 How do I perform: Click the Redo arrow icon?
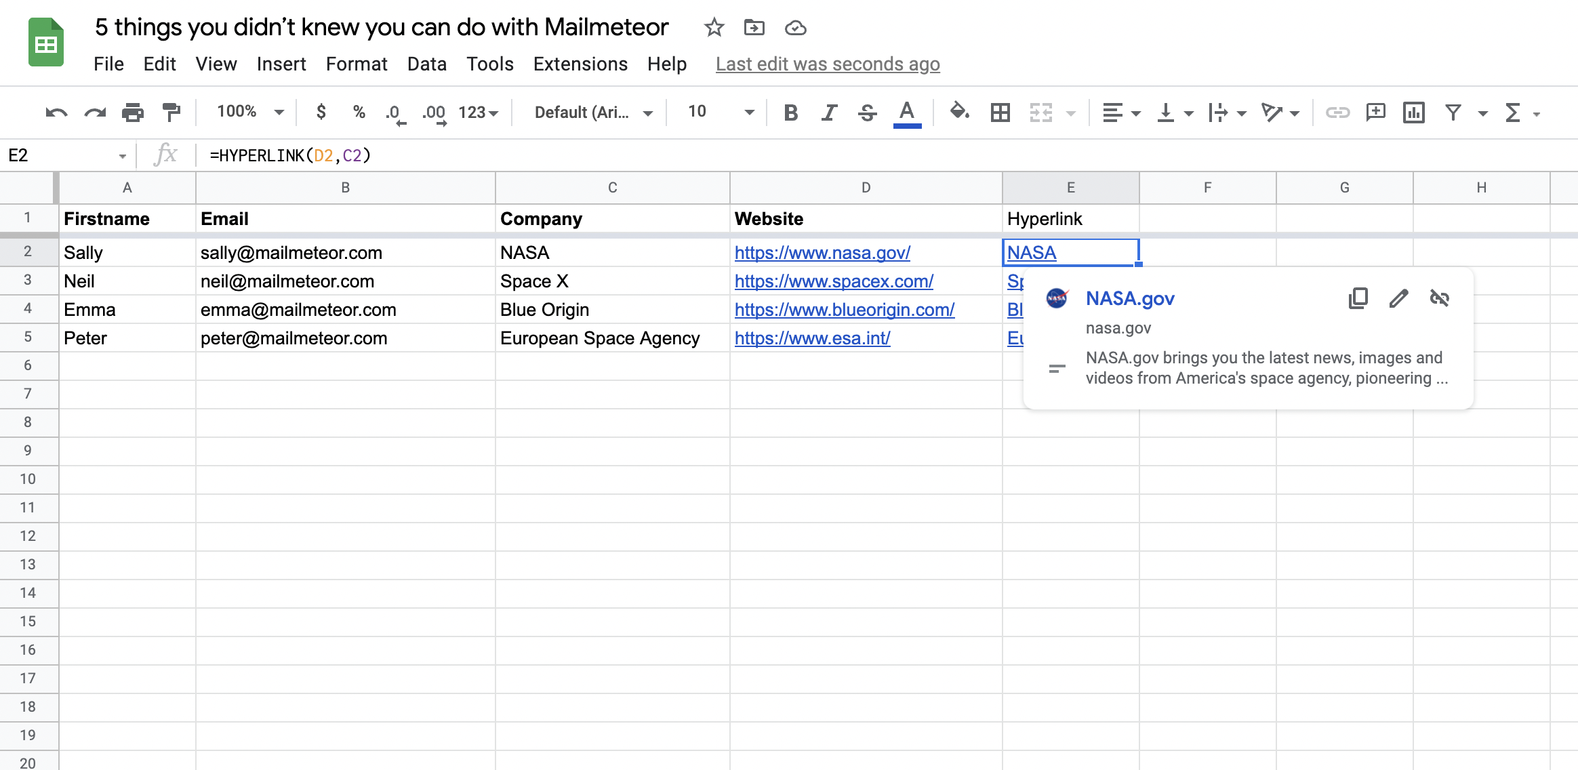(95, 113)
